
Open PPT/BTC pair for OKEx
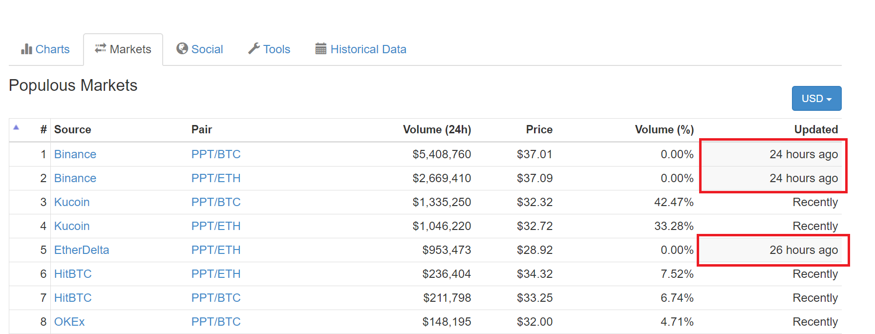[216, 322]
